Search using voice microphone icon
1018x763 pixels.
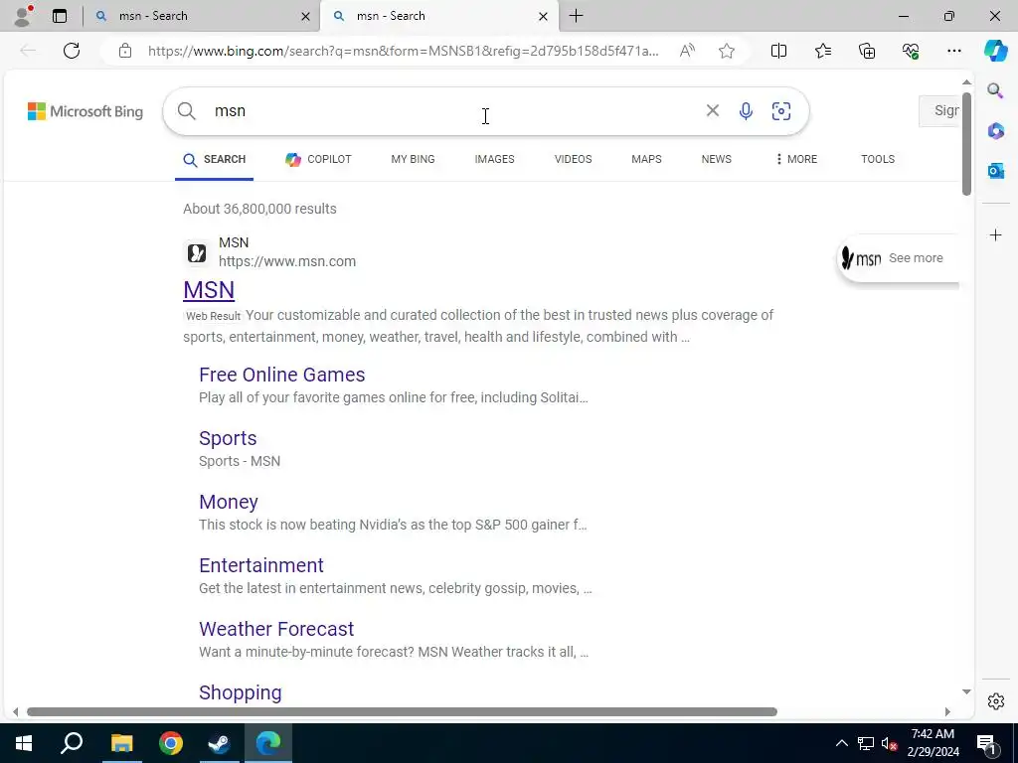coord(746,111)
